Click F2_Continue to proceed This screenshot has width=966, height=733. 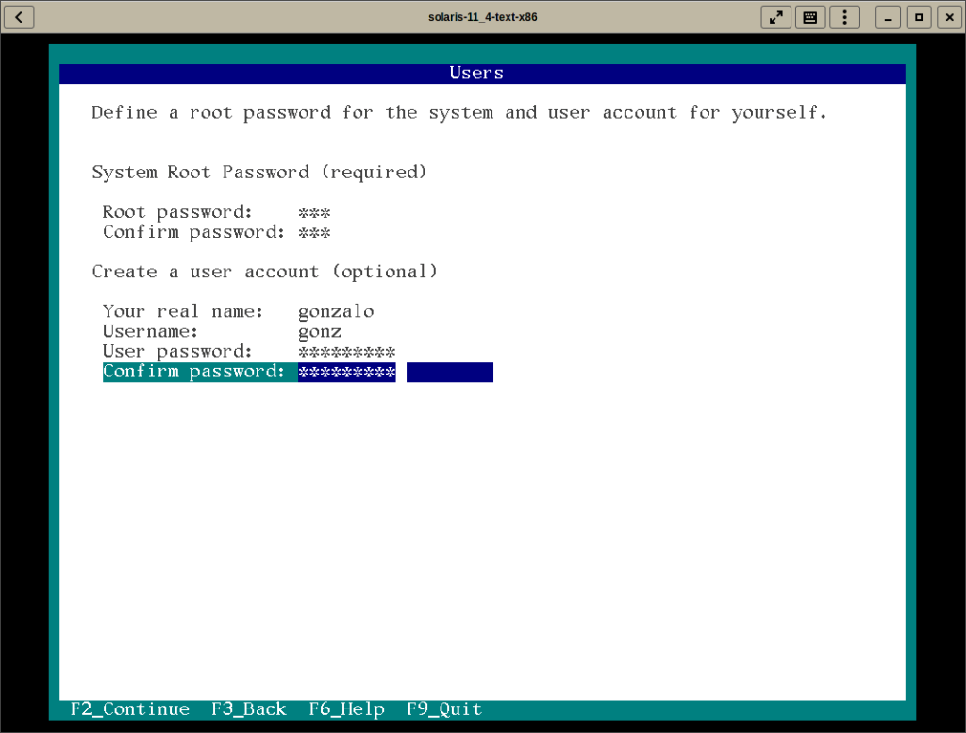coord(130,709)
